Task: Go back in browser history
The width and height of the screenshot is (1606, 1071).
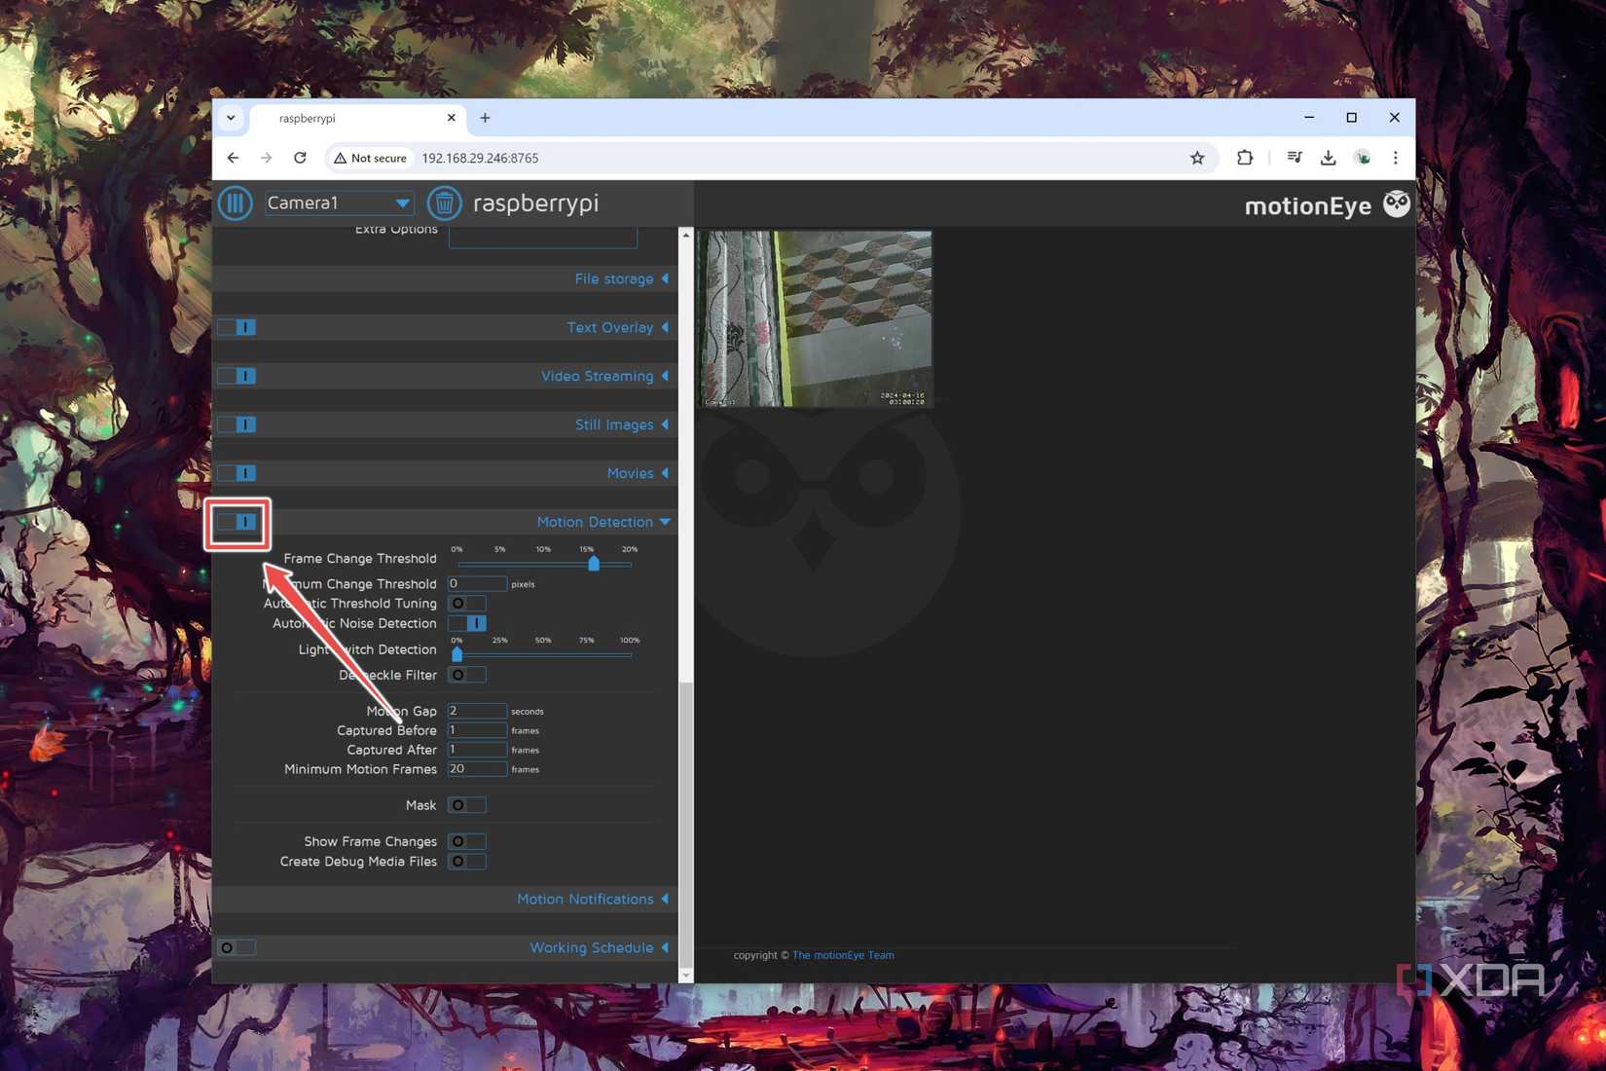Action: pyautogui.click(x=233, y=158)
